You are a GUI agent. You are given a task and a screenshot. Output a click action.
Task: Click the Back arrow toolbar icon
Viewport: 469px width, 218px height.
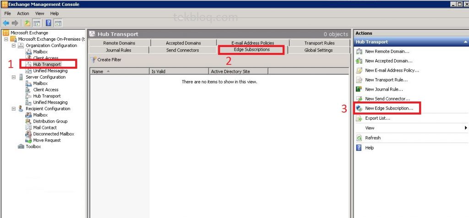[5, 23]
